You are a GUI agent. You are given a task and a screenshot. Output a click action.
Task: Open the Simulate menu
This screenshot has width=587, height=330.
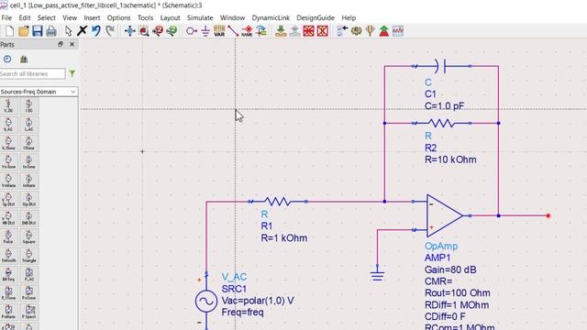point(200,17)
